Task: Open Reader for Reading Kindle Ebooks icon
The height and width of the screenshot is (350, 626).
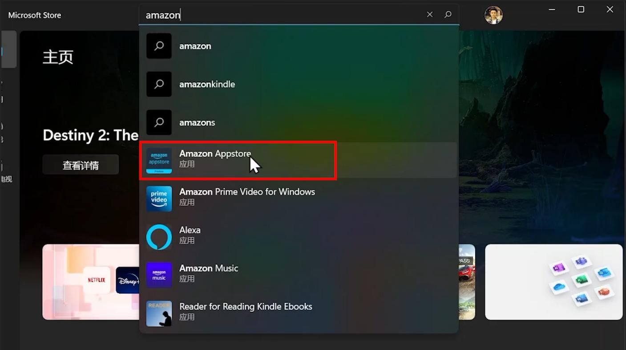Action: coord(159,313)
